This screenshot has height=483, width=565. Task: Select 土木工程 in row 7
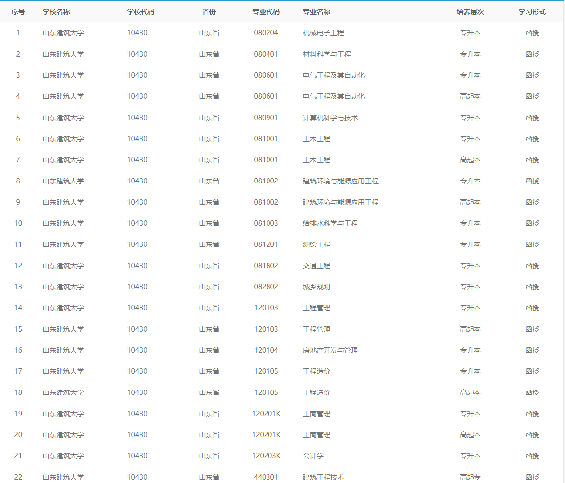click(x=316, y=160)
